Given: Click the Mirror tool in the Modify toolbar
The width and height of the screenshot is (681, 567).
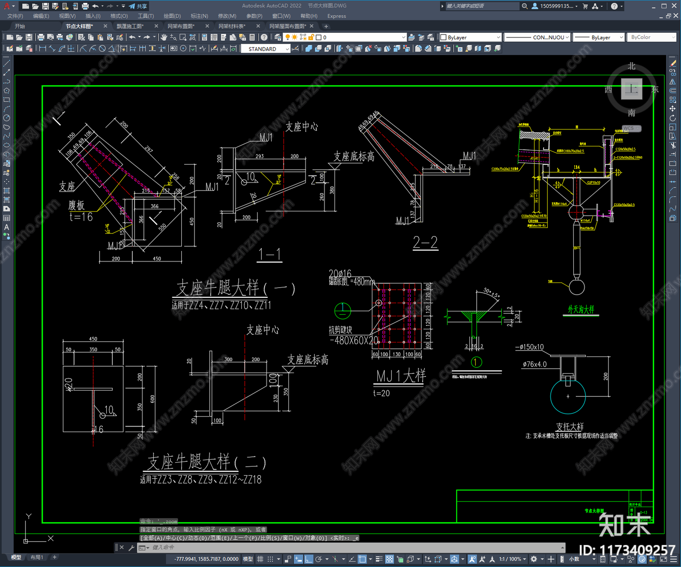Looking at the screenshot, I should (x=672, y=82).
